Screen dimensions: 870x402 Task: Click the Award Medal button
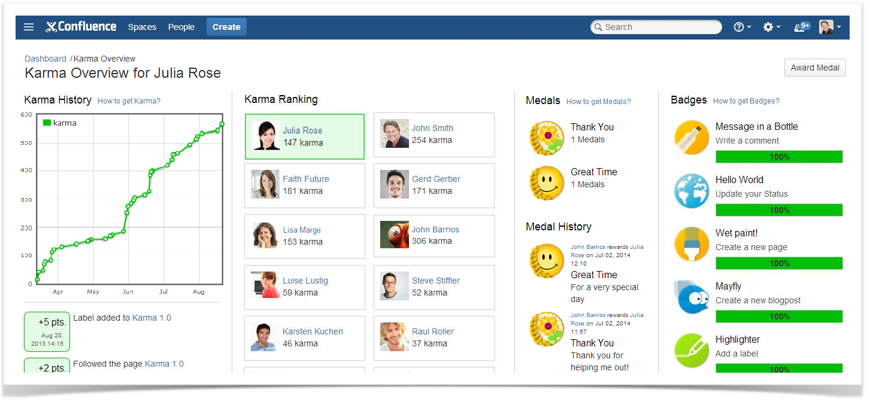click(814, 68)
